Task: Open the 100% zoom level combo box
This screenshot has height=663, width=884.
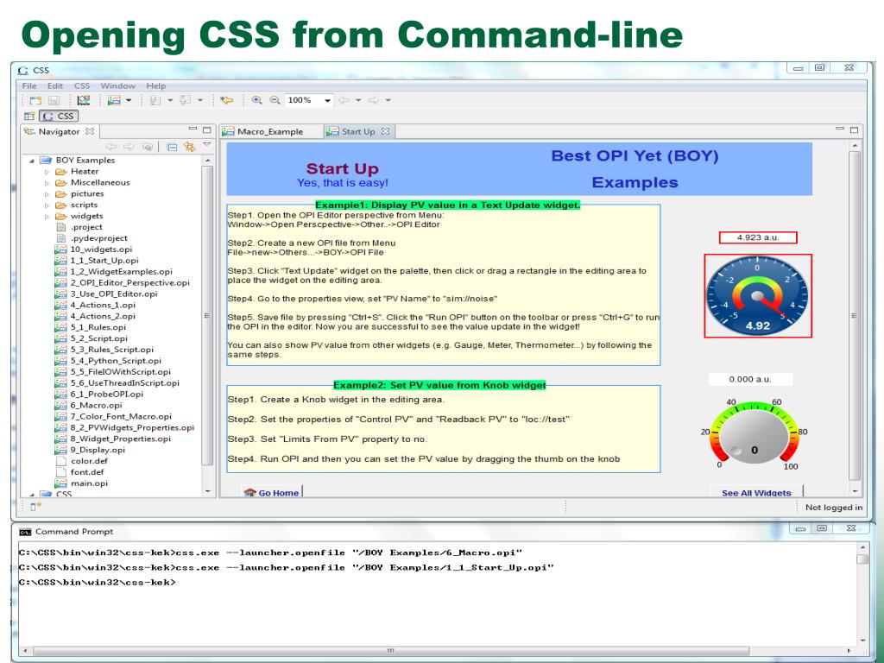Action: coord(309,100)
